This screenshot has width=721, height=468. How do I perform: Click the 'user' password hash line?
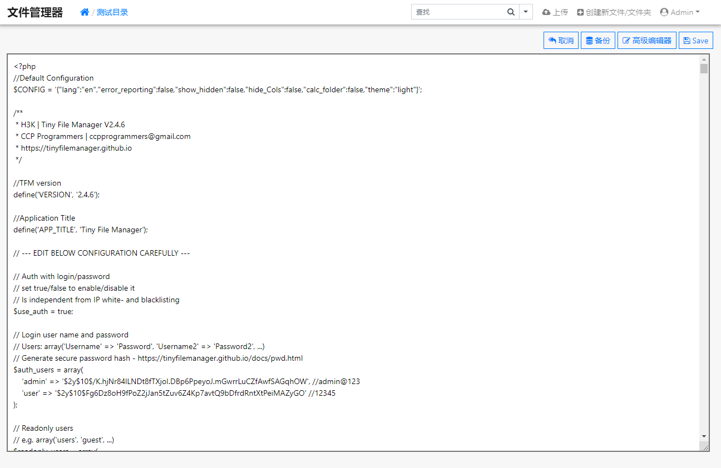click(179, 393)
